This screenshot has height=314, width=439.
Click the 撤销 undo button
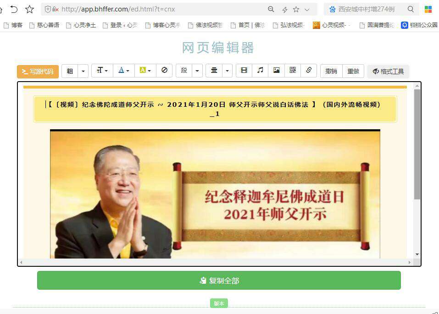click(x=331, y=71)
